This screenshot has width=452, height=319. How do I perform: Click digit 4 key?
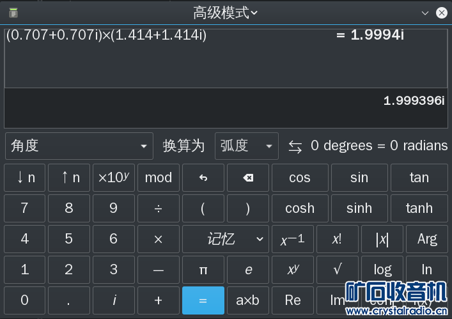(x=24, y=239)
